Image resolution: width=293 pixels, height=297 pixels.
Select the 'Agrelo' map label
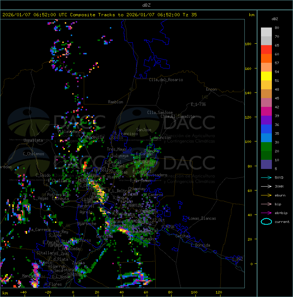[x=86, y=212]
